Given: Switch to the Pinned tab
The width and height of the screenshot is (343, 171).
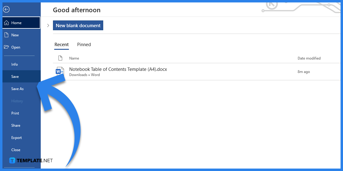Looking at the screenshot, I should [x=84, y=45].
